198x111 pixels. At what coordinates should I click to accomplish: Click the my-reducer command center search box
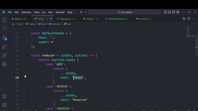[x=125, y=12]
